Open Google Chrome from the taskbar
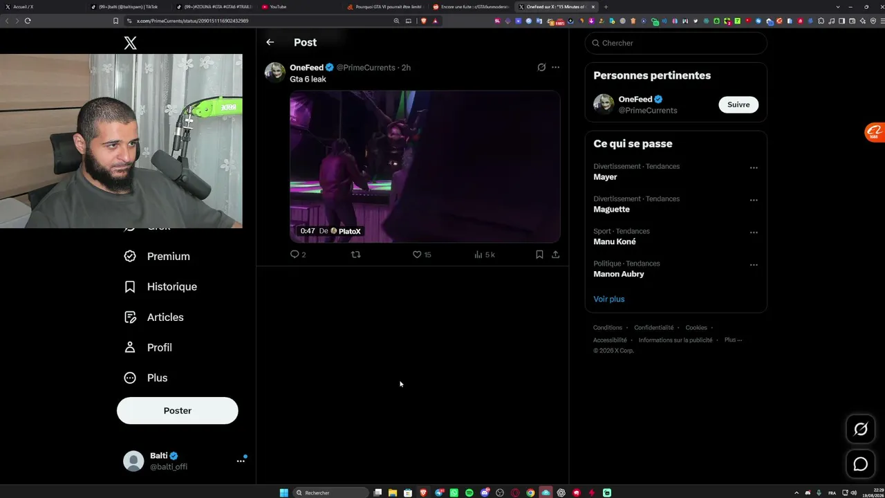Screen dimensions: 885x498 [x=530, y=492]
